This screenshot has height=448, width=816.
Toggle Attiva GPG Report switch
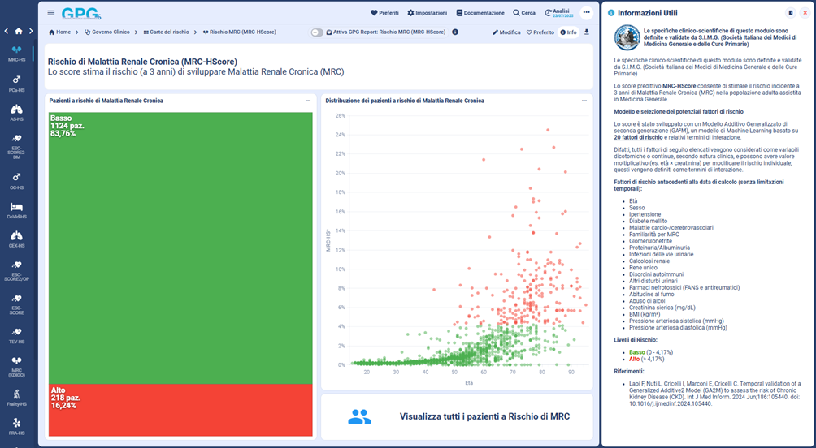tap(317, 32)
